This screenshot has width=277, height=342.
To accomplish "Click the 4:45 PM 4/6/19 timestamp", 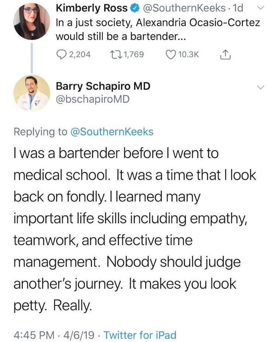I will [x=55, y=335].
